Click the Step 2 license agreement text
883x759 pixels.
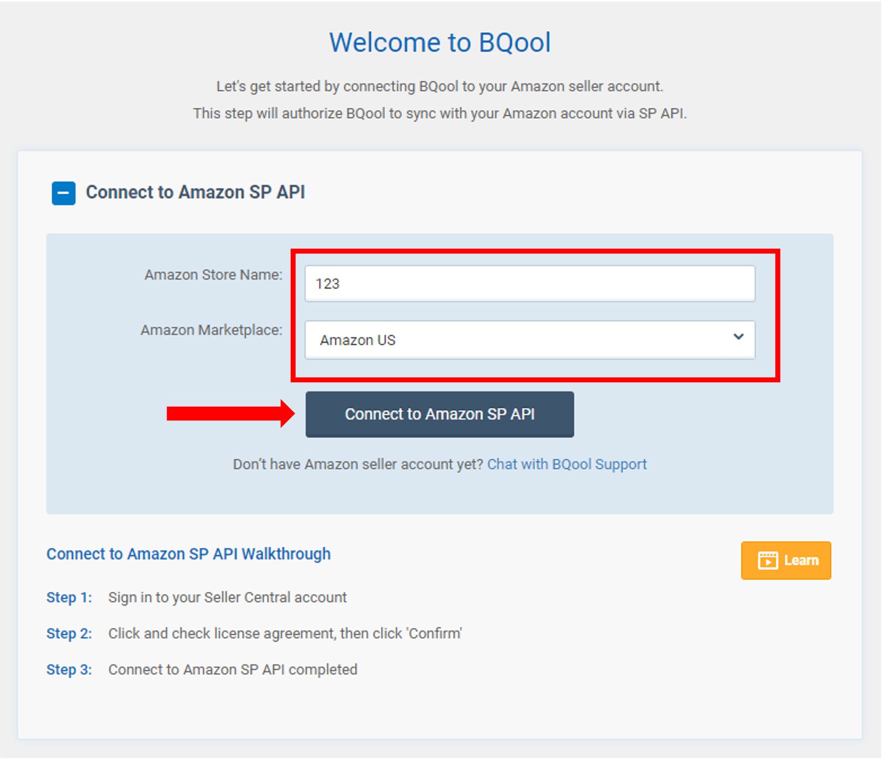[285, 633]
